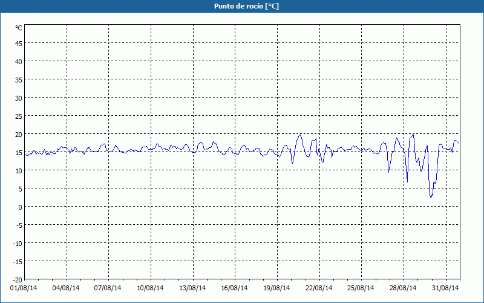484x303 pixels.
Task: Click the y-axis label 20
Action: click(x=19, y=135)
